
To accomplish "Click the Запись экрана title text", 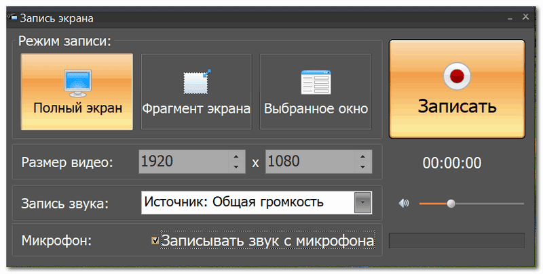I will click(56, 18).
